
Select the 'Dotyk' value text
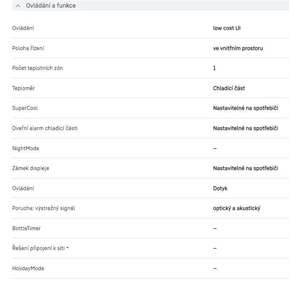pyautogui.click(x=220, y=188)
